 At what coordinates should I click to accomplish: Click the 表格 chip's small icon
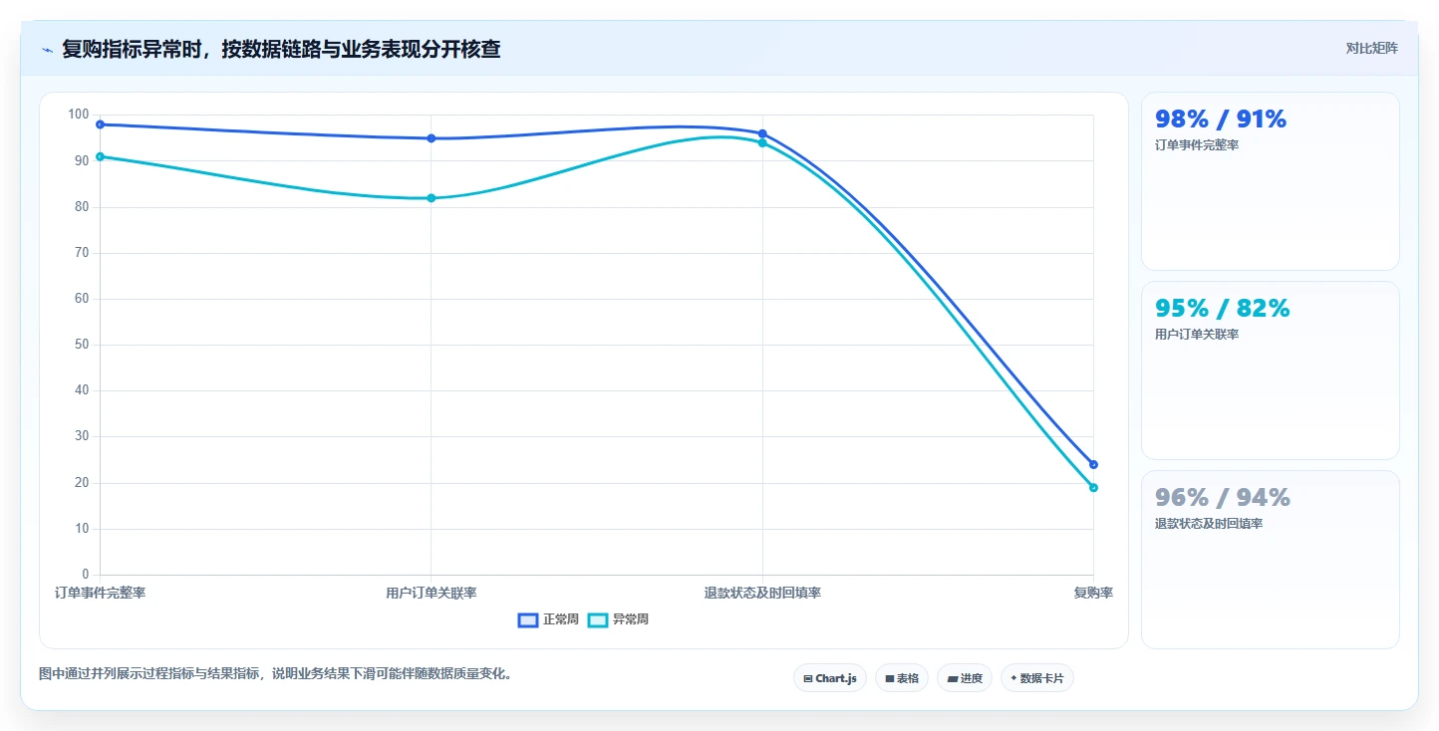[x=890, y=678]
